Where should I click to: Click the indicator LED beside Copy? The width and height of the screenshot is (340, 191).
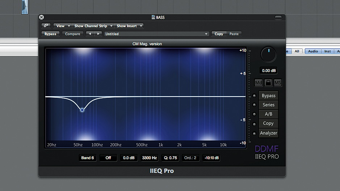click(x=254, y=124)
